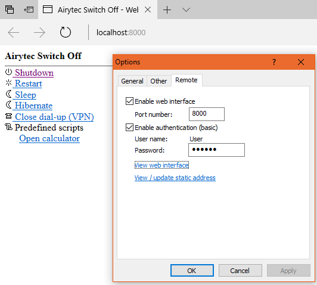Select the Remote tab

pos(187,80)
